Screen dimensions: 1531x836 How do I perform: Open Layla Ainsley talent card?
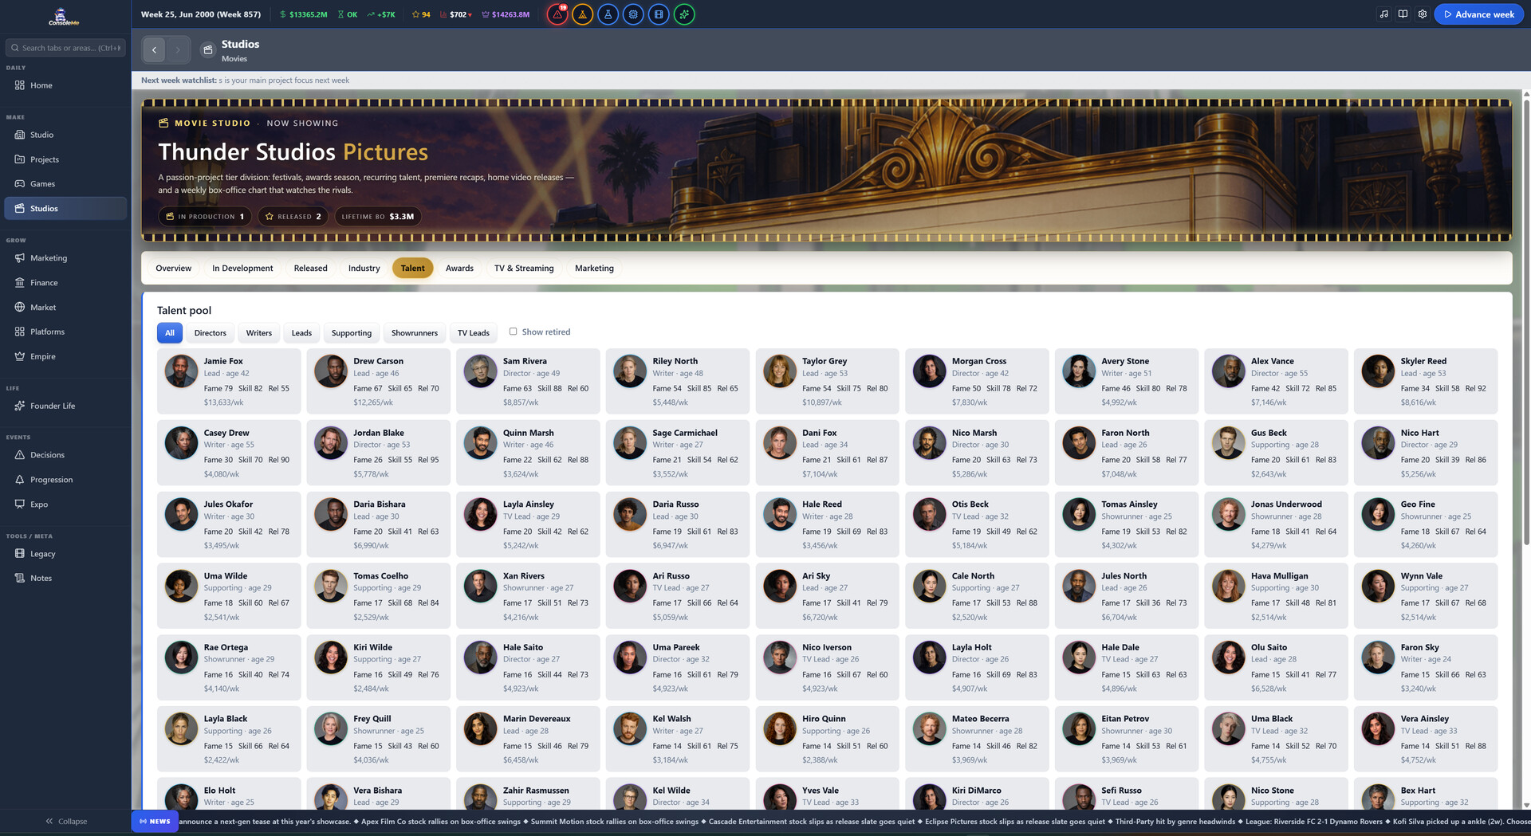point(528,524)
